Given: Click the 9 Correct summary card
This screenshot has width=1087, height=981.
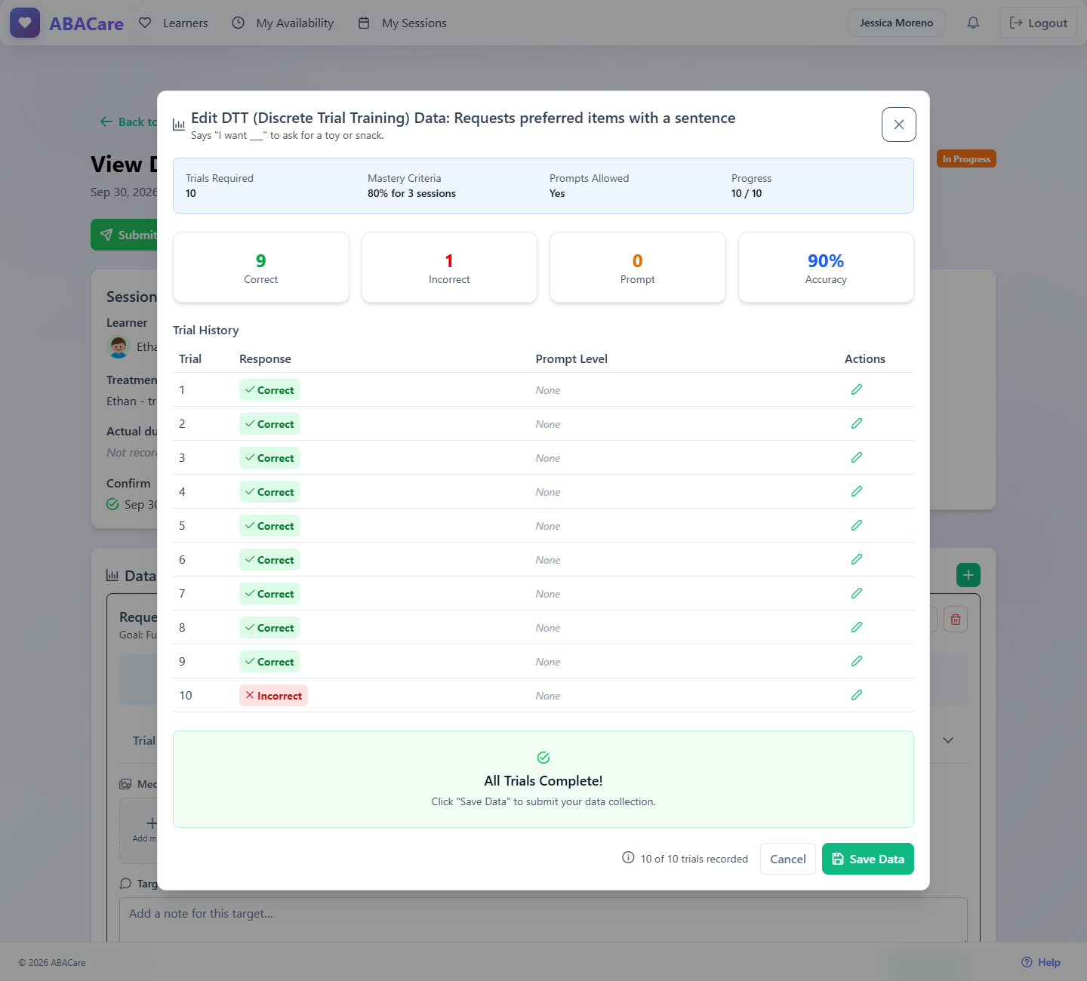Looking at the screenshot, I should click(x=261, y=267).
